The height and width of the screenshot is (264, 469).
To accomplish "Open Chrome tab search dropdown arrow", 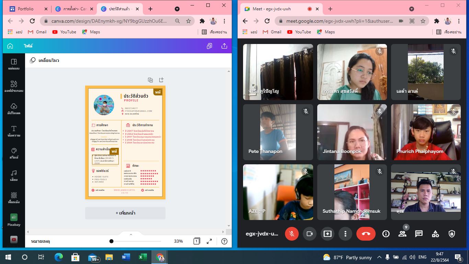I will pyautogui.click(x=177, y=9).
